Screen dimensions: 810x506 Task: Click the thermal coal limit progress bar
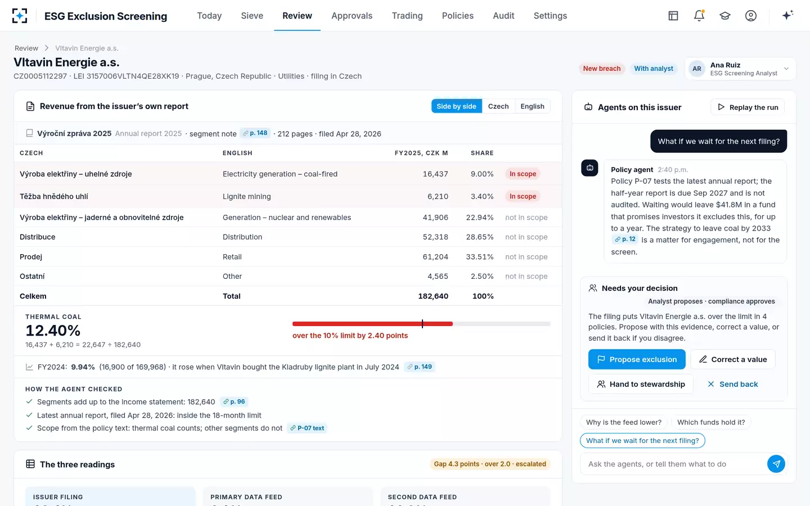tap(421, 324)
